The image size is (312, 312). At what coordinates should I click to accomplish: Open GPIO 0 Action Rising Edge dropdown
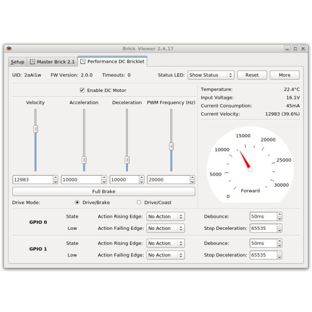pyautogui.click(x=165, y=216)
